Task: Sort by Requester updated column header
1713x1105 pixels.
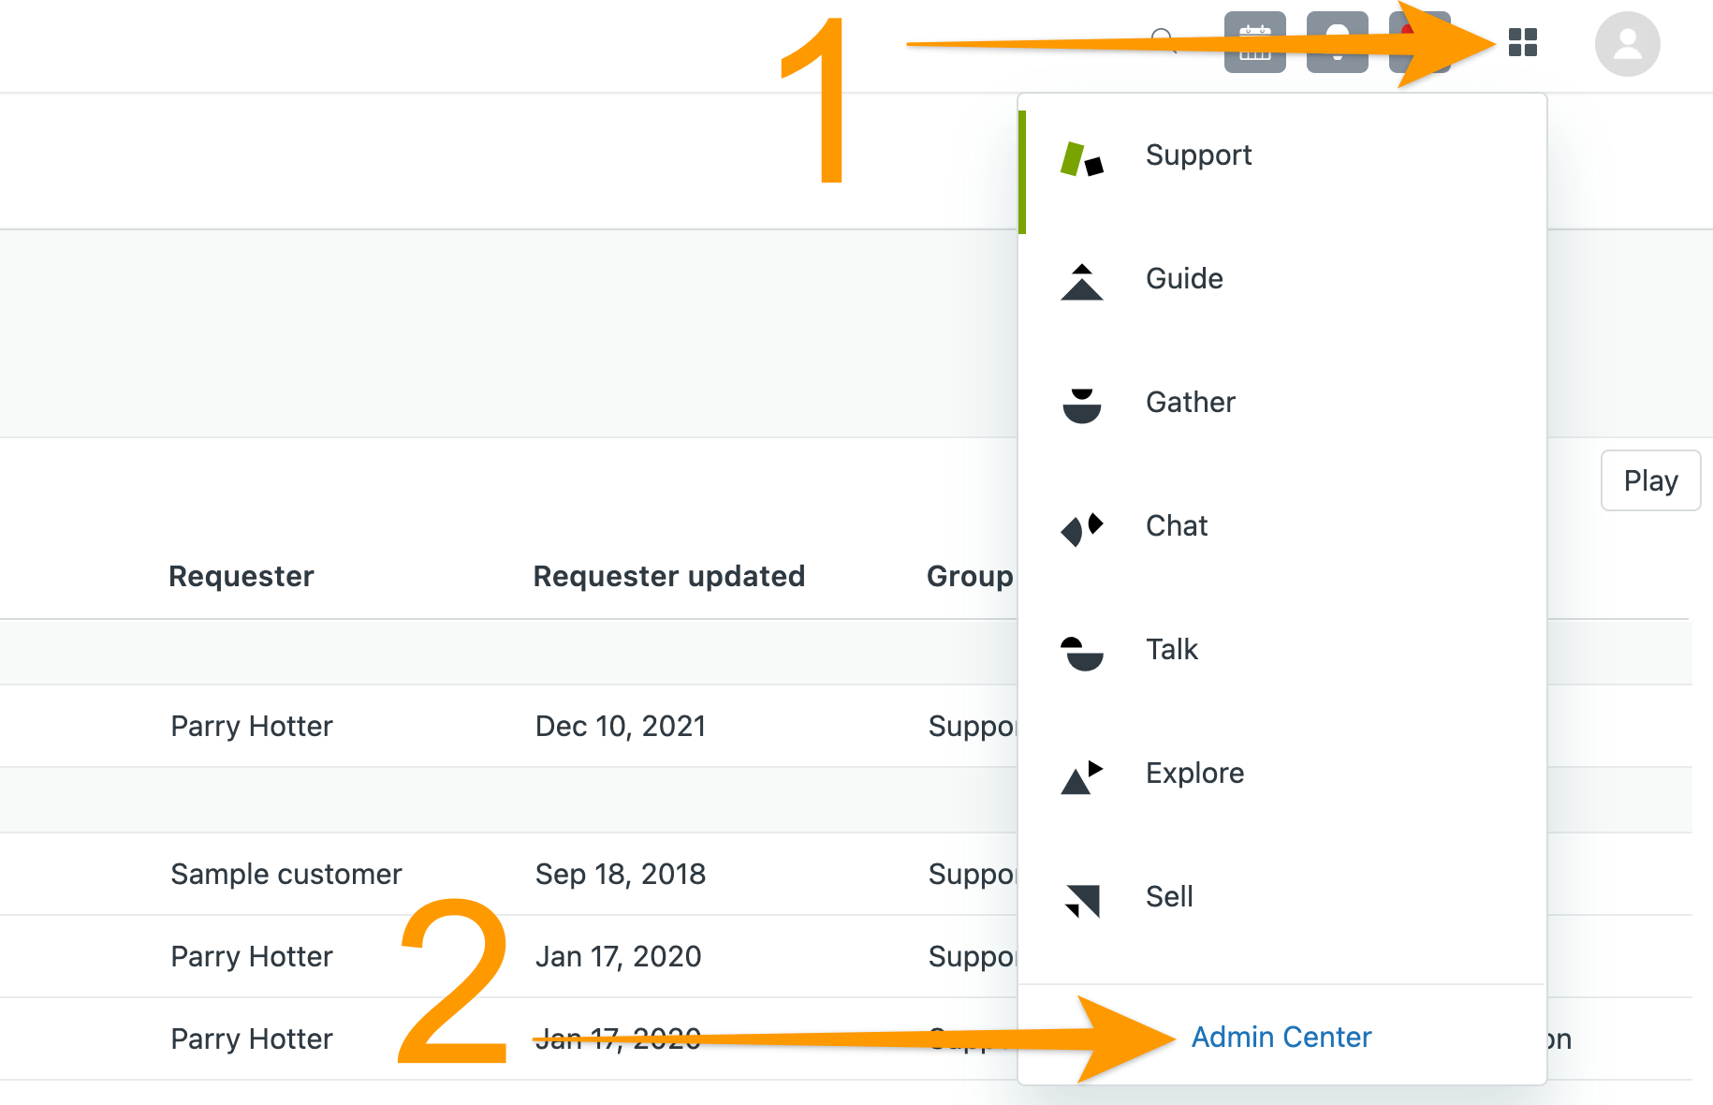Action: pyautogui.click(x=669, y=576)
